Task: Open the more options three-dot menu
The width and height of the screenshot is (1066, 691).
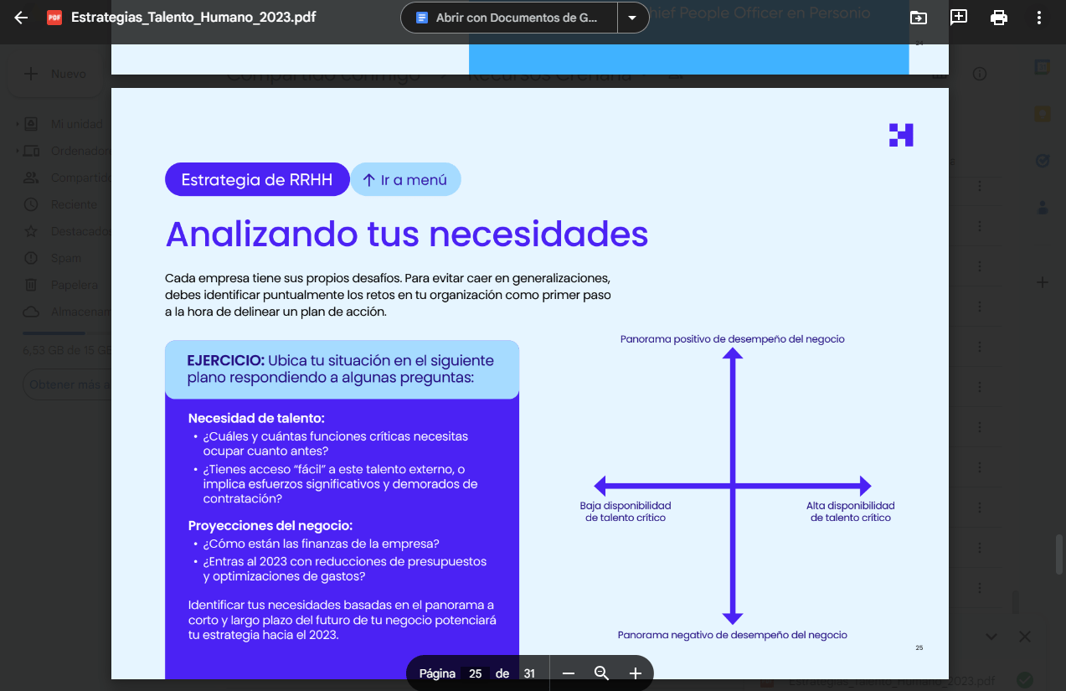Action: pyautogui.click(x=1038, y=16)
